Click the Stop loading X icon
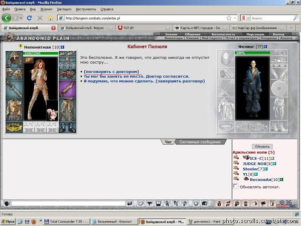This screenshot has height=226, width=301. 40,18
